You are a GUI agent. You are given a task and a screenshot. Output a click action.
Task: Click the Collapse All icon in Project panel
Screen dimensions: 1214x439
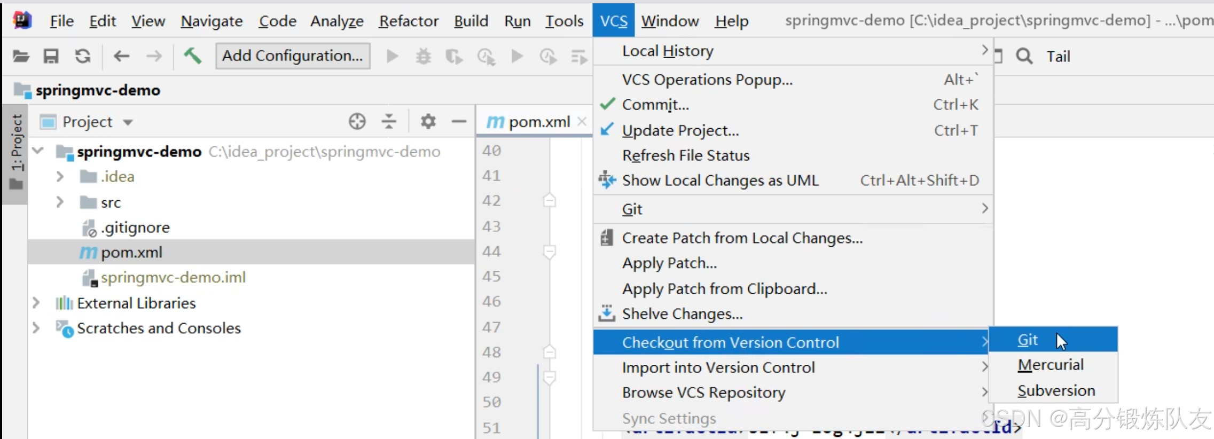[389, 122]
